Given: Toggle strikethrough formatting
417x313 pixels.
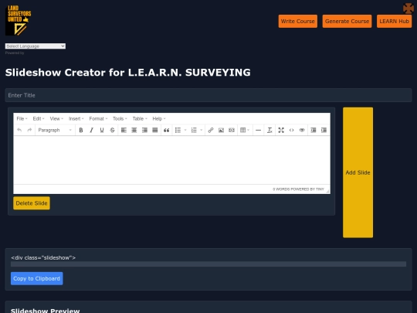Looking at the screenshot, I should pos(112,130).
